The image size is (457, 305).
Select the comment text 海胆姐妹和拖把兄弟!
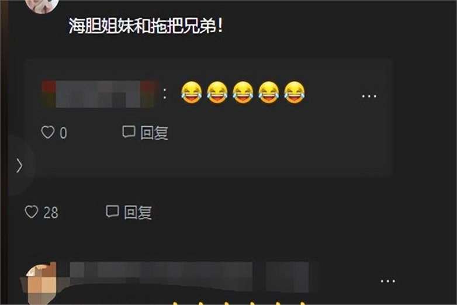pyautogui.click(x=146, y=26)
